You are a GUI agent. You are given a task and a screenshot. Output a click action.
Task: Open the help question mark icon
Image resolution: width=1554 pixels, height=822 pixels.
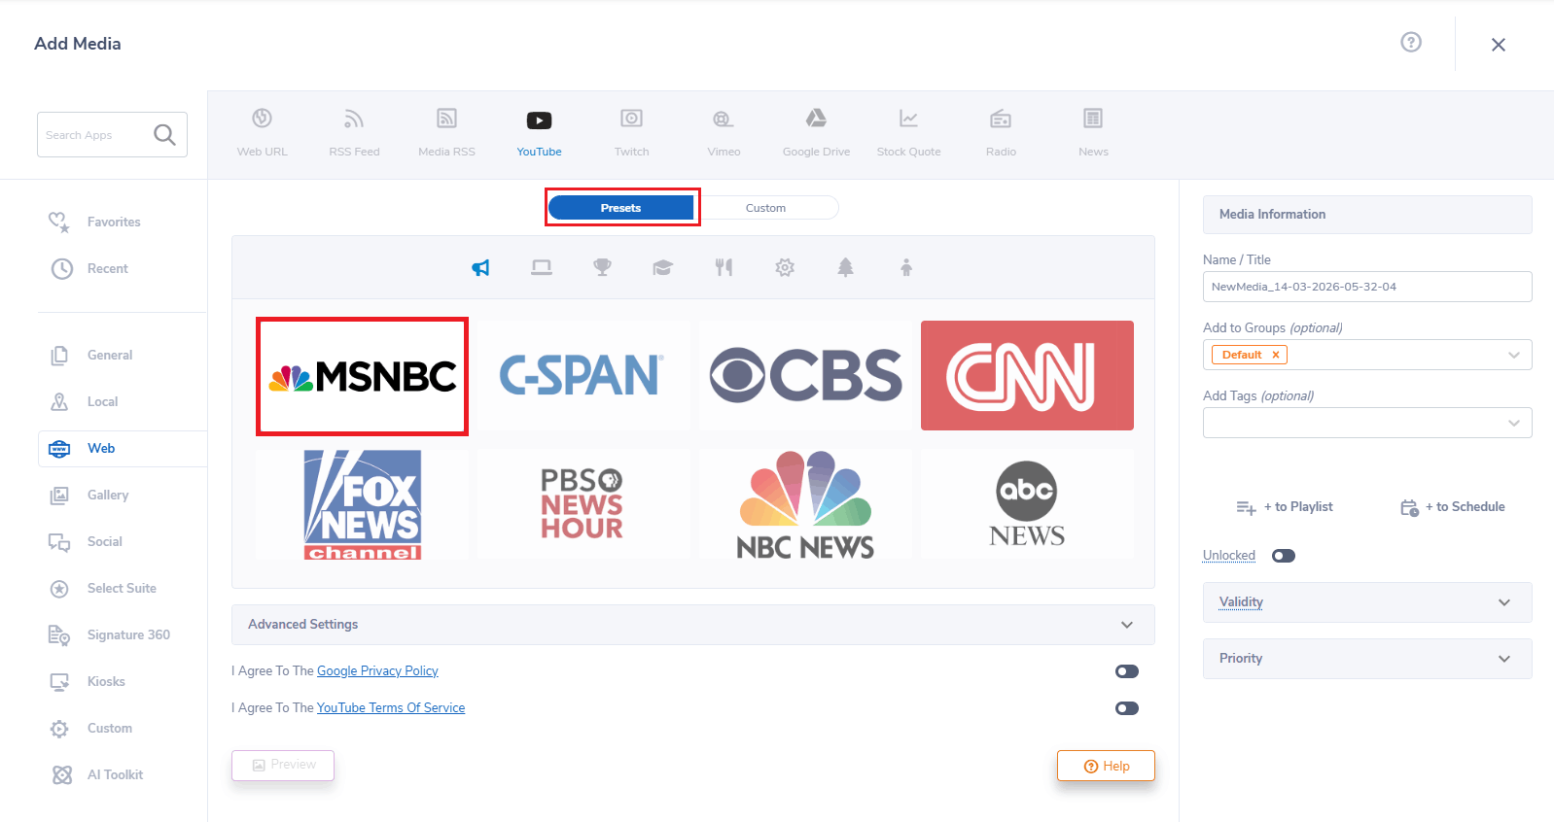1411,42
